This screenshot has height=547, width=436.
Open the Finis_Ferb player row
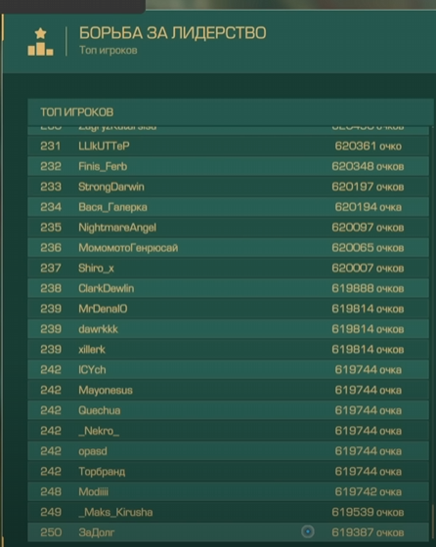pos(229,166)
